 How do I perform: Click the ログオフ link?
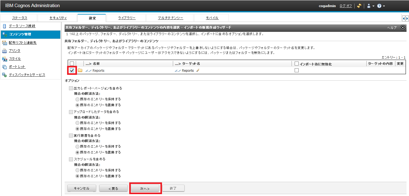pyautogui.click(x=346, y=6)
